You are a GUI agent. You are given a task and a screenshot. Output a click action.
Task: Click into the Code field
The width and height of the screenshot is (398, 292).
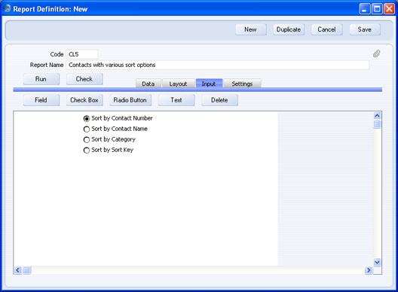[x=81, y=54]
